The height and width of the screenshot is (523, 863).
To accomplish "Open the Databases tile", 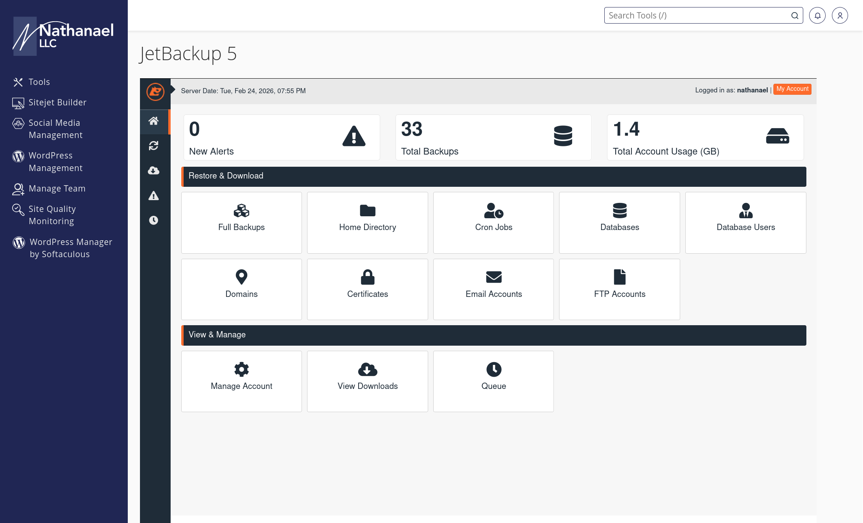I will point(620,223).
